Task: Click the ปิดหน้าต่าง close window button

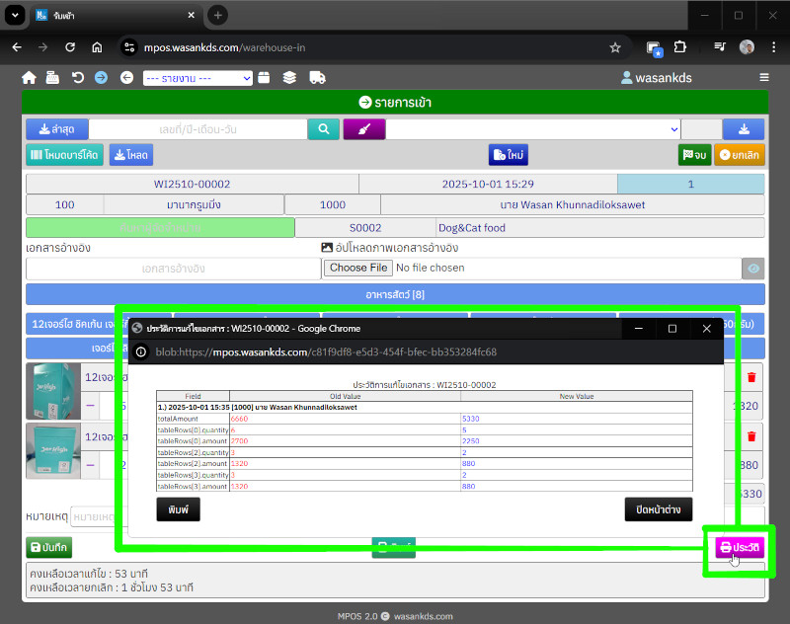Action: (658, 509)
